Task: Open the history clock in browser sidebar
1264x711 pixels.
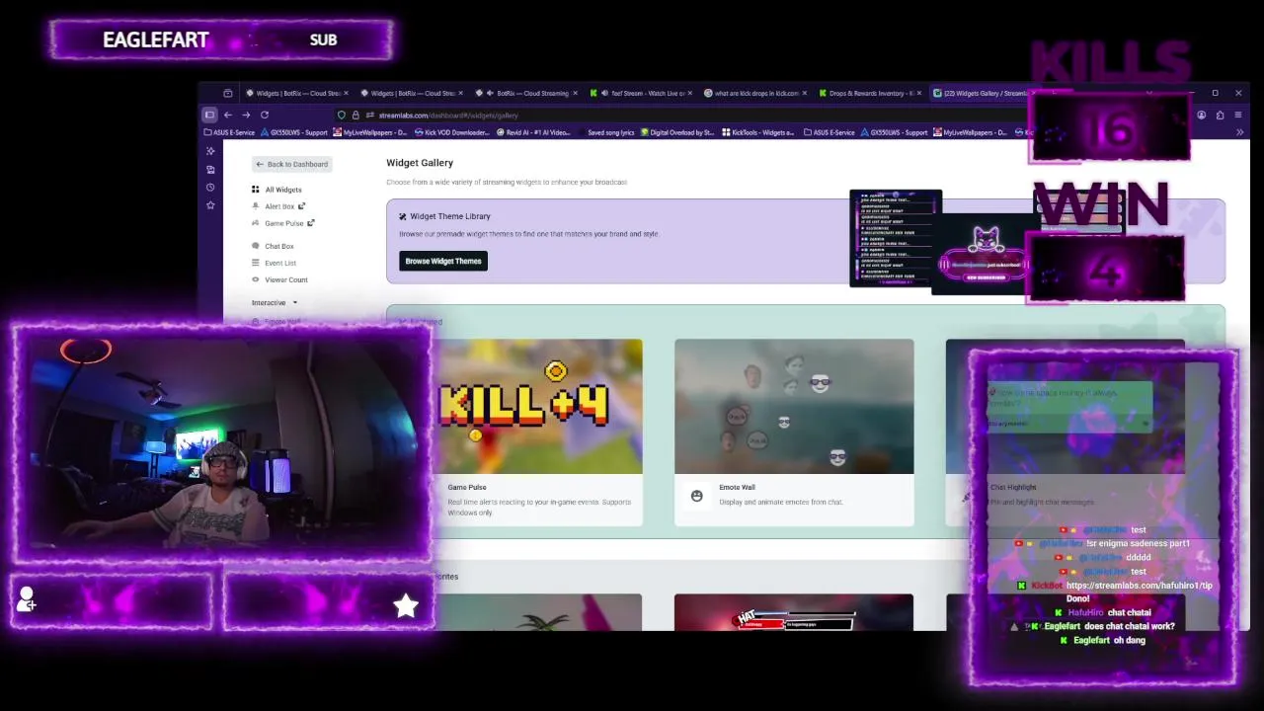Action: tap(210, 187)
